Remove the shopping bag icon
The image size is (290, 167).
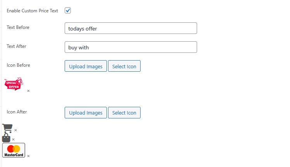tap(13, 140)
